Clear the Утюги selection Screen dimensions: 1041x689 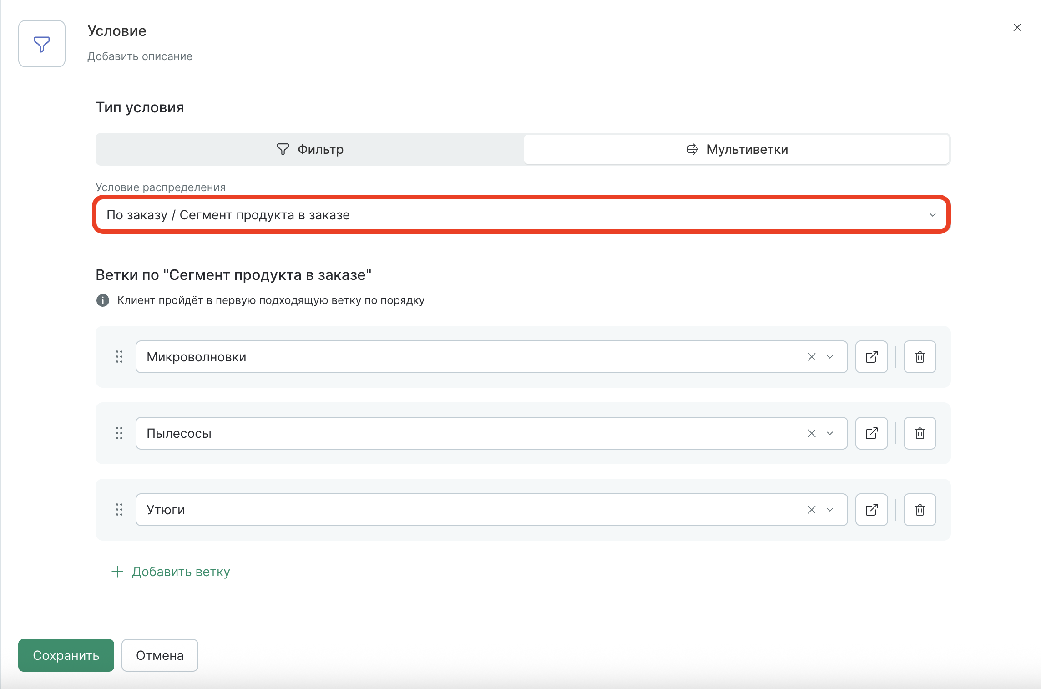click(812, 510)
